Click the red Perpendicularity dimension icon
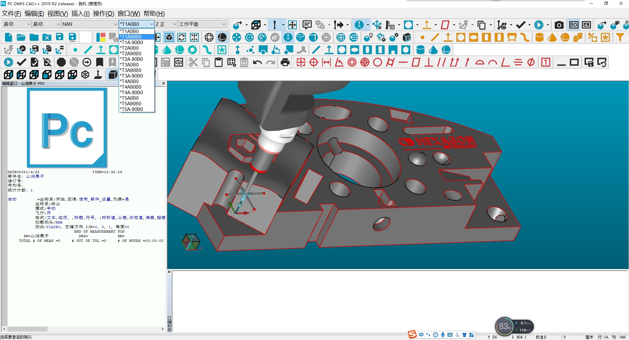The image size is (629, 340). click(x=428, y=62)
